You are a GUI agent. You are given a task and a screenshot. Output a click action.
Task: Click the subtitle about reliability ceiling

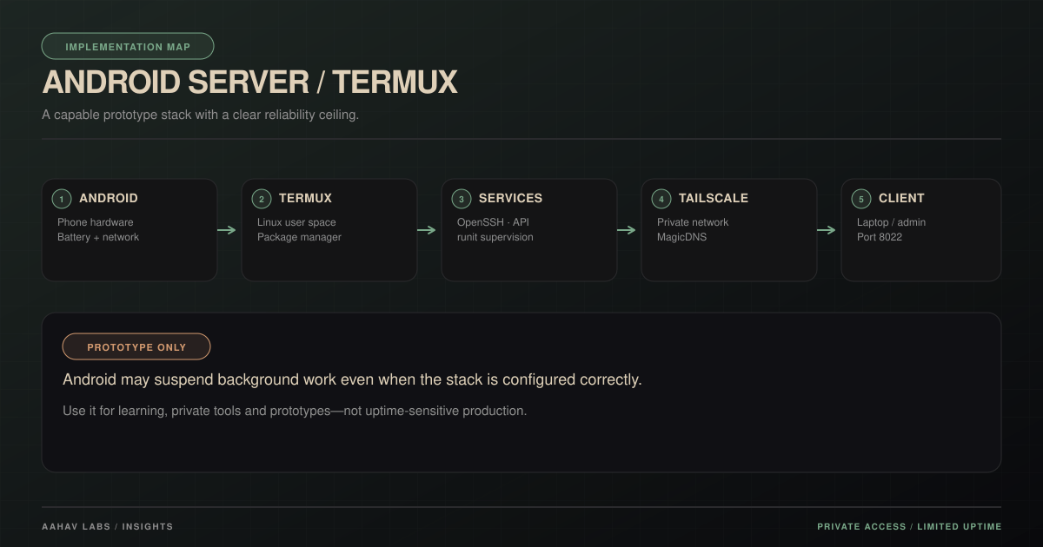[x=200, y=115]
